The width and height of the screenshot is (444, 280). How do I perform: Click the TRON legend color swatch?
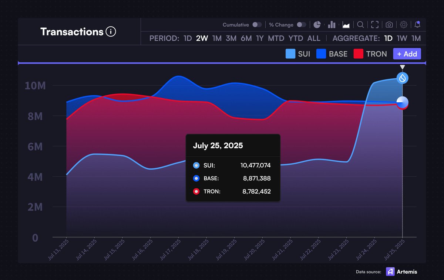click(x=359, y=54)
